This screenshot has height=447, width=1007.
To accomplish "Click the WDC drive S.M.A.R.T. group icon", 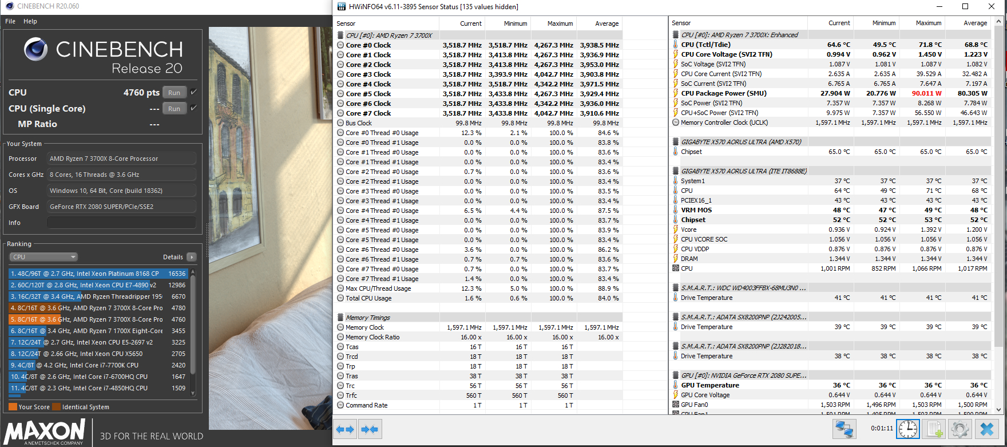I will [x=676, y=288].
